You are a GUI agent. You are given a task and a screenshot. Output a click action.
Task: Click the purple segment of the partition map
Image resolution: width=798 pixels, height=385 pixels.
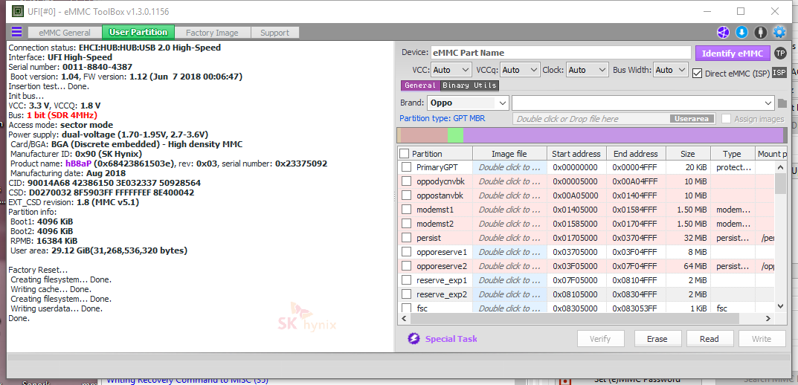[623, 135]
